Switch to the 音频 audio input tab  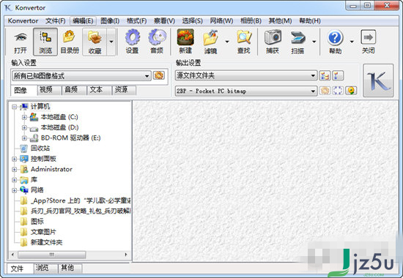coord(73,90)
